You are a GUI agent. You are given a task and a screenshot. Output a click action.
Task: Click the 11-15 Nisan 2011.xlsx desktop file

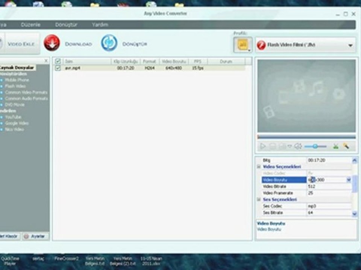[151, 261]
